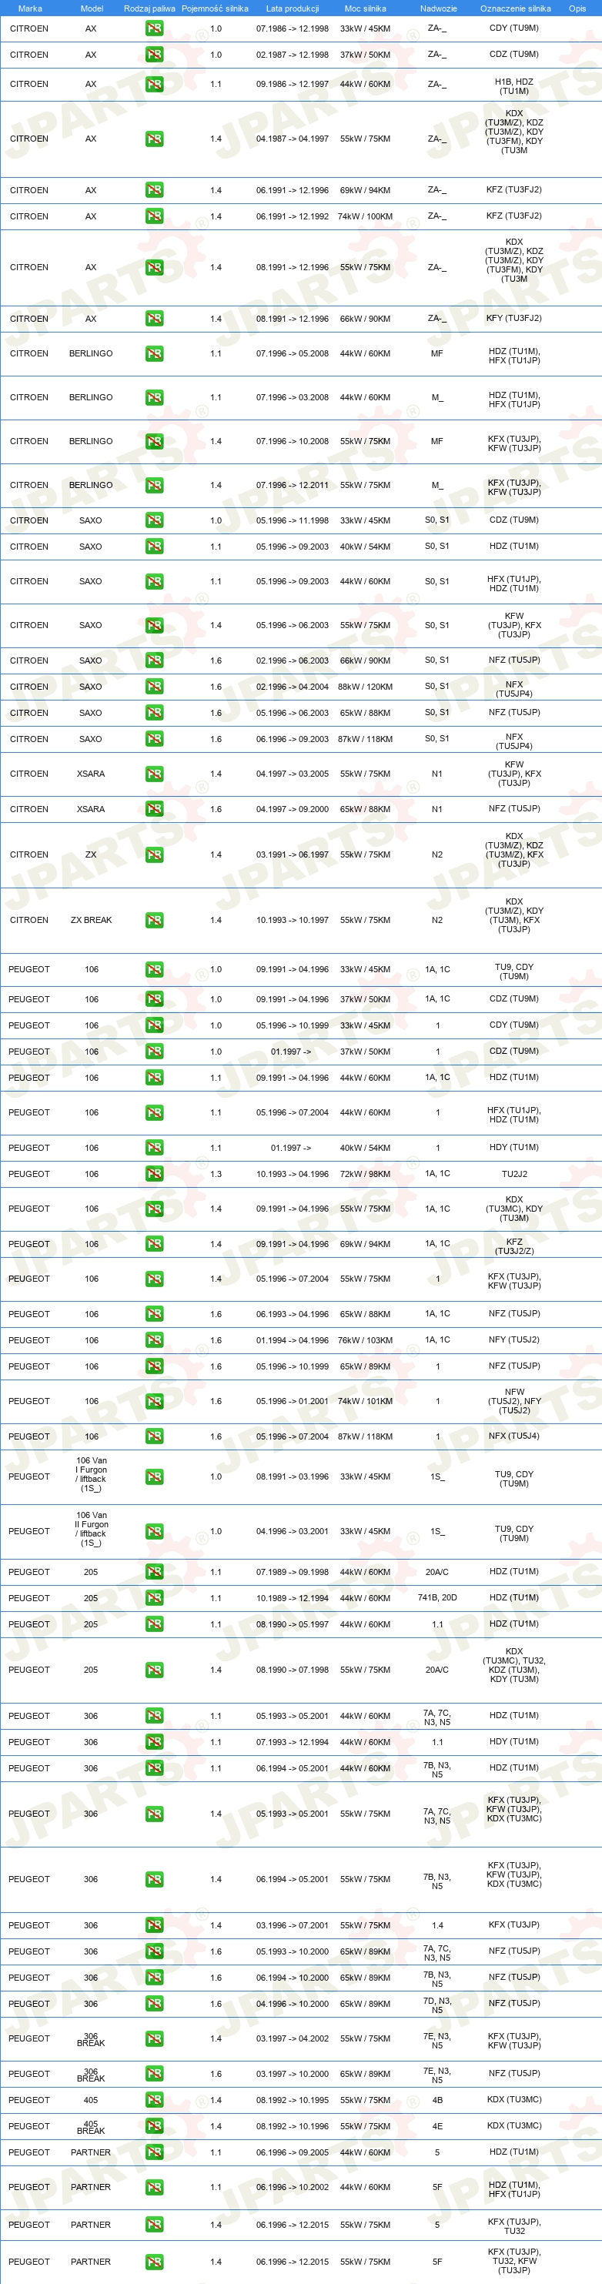Click fuel icon for Partner produced until 10.2002
602x2284 pixels.
(x=154, y=2189)
